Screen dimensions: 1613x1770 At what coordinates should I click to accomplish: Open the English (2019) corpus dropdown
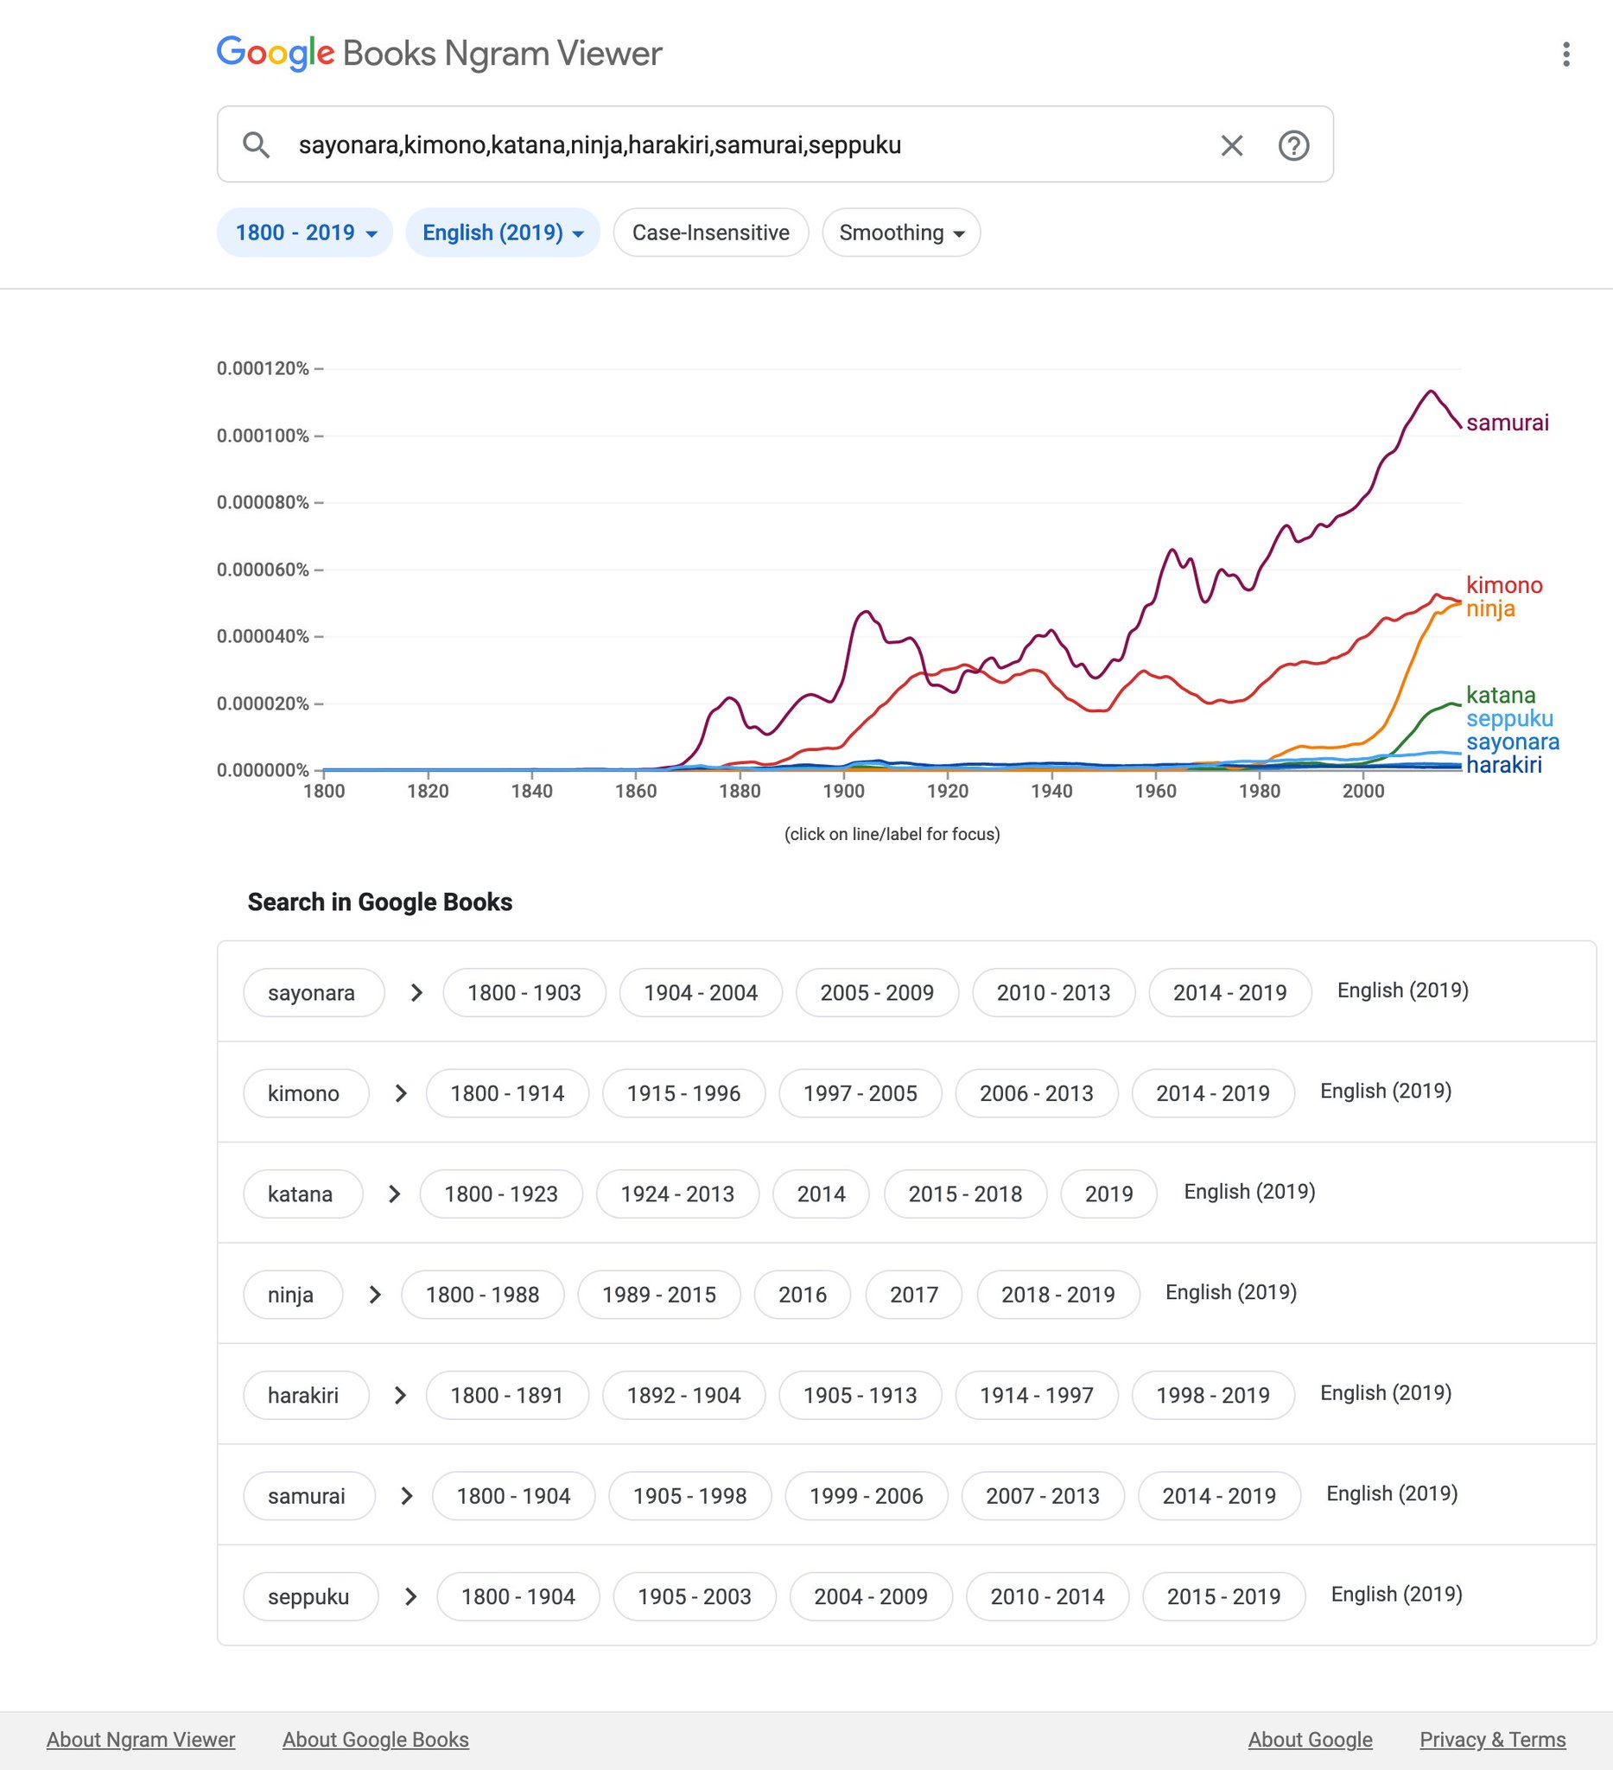point(503,232)
